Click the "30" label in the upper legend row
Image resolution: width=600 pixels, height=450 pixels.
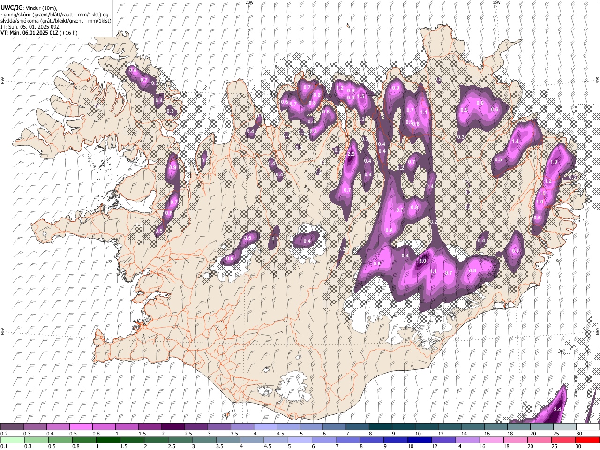tap(579, 434)
